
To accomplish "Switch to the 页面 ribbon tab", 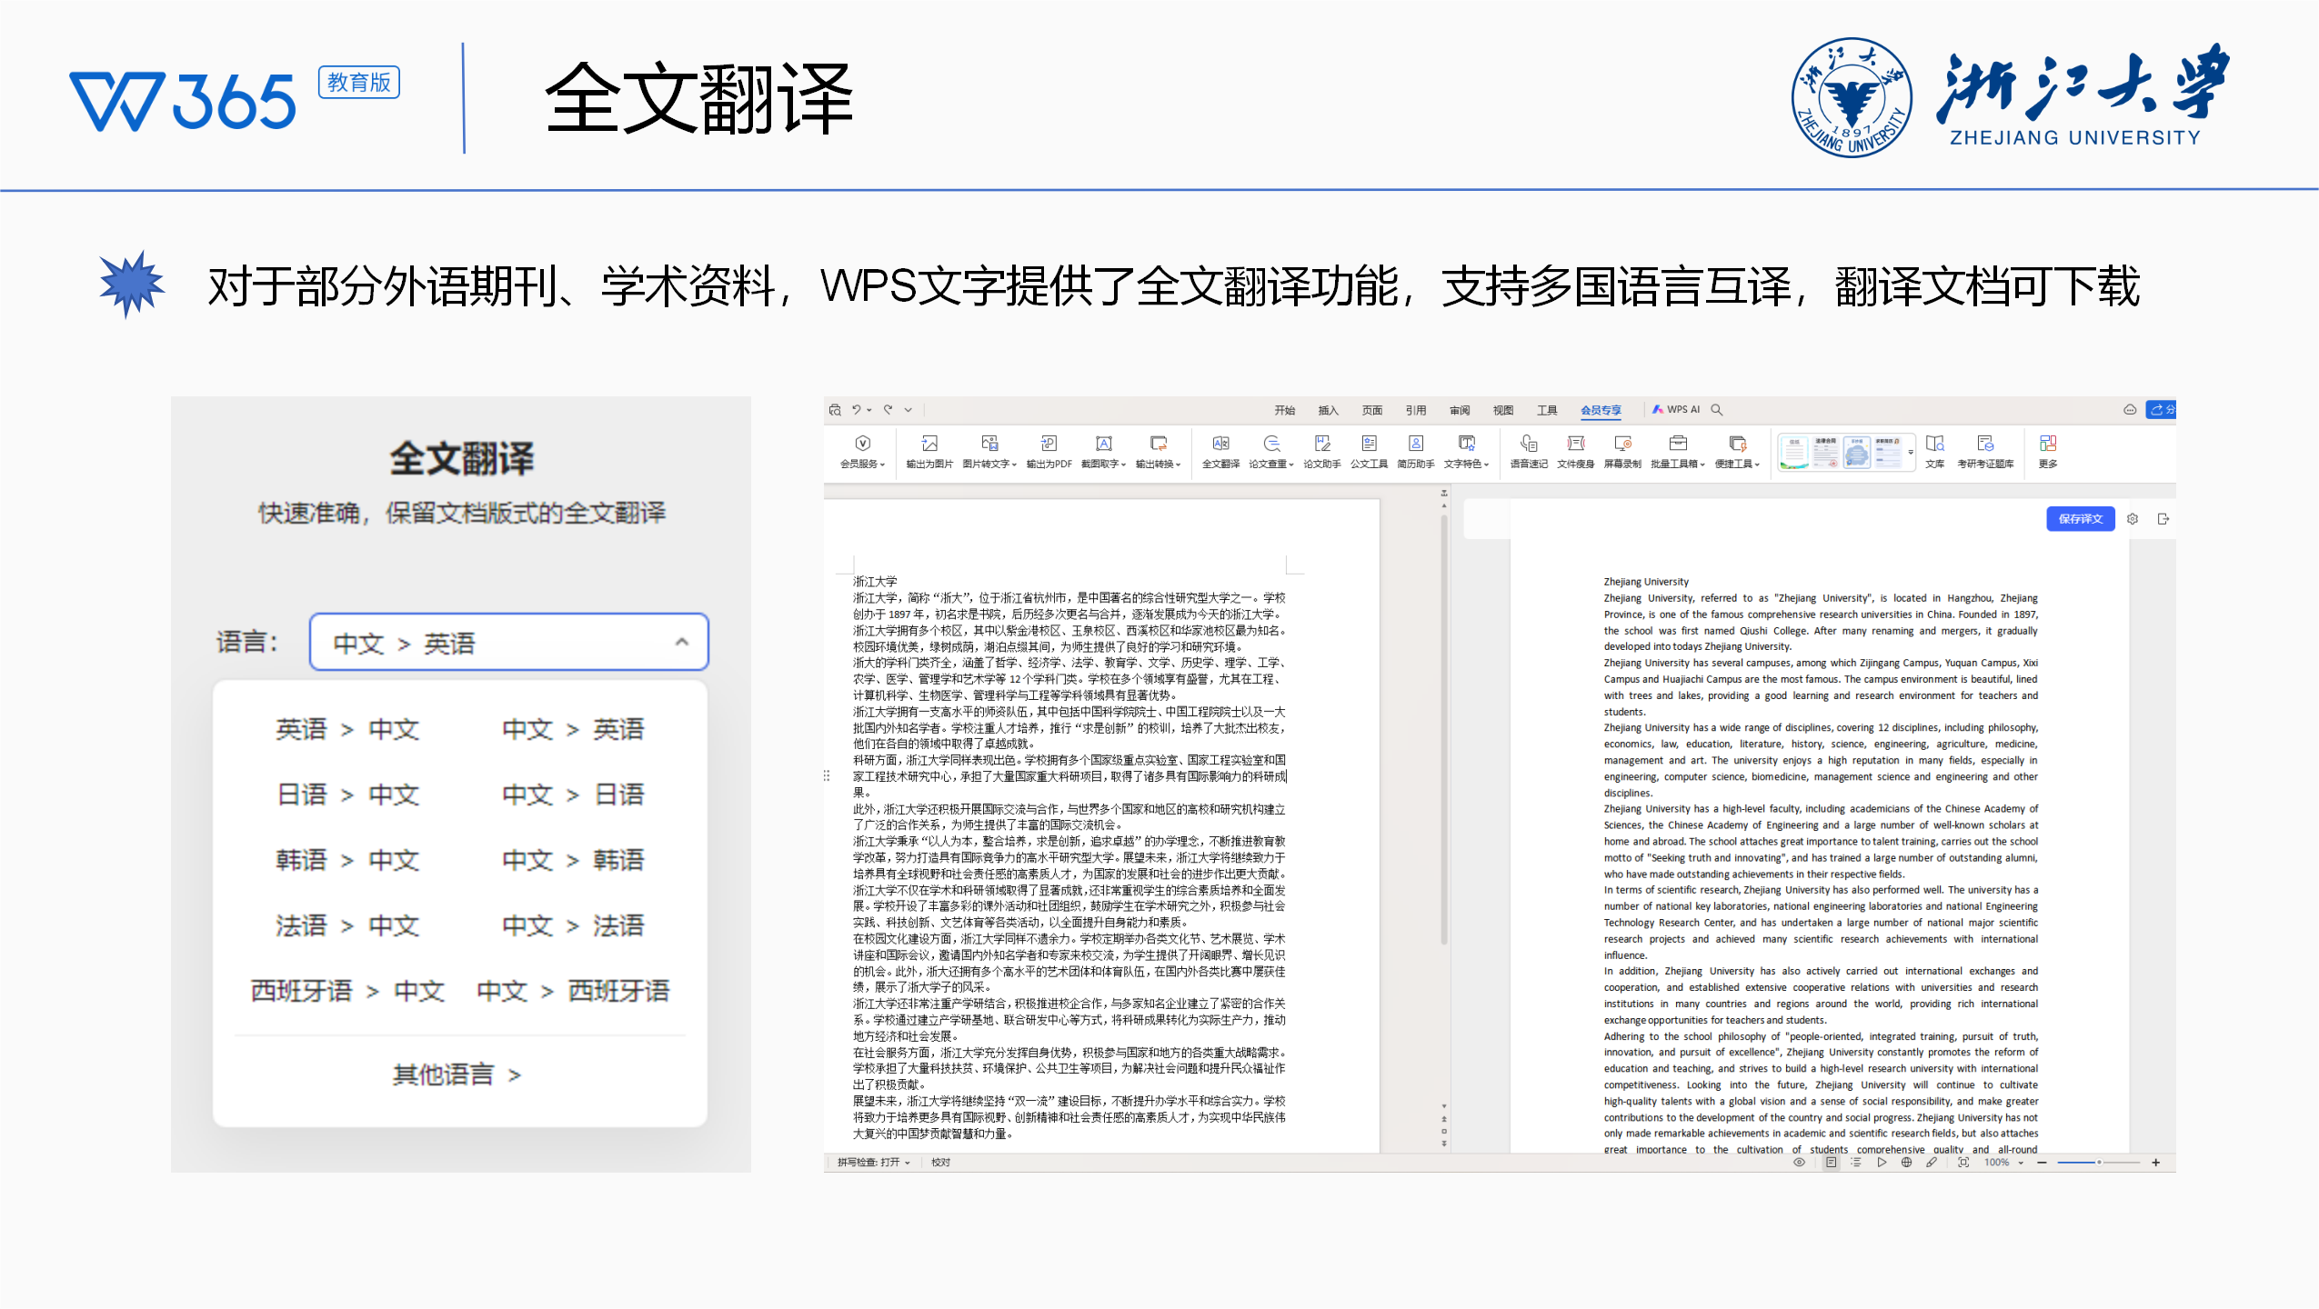I will coord(1371,410).
